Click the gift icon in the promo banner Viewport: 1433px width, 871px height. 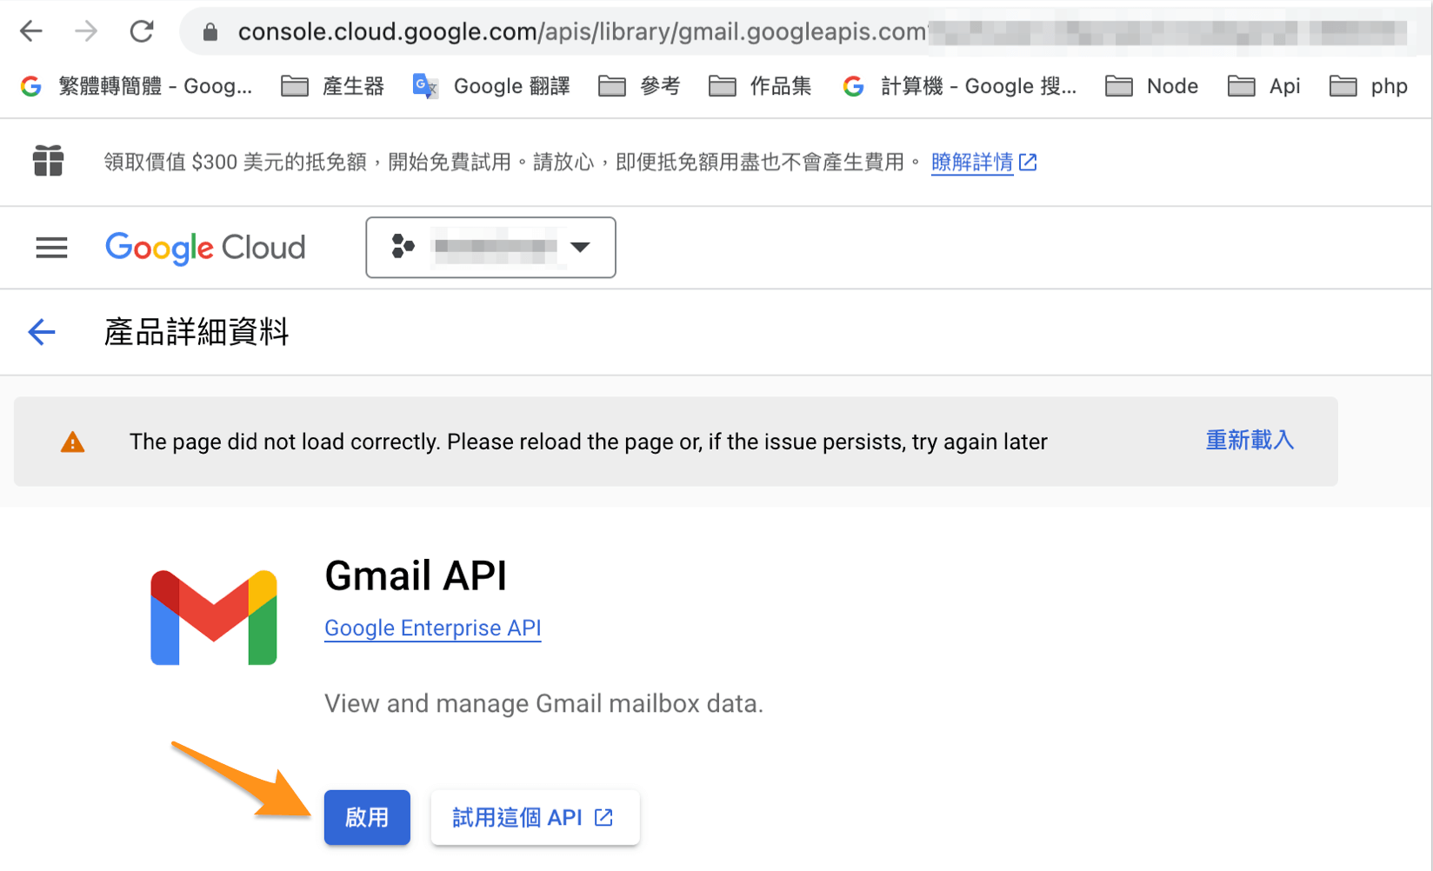(49, 161)
